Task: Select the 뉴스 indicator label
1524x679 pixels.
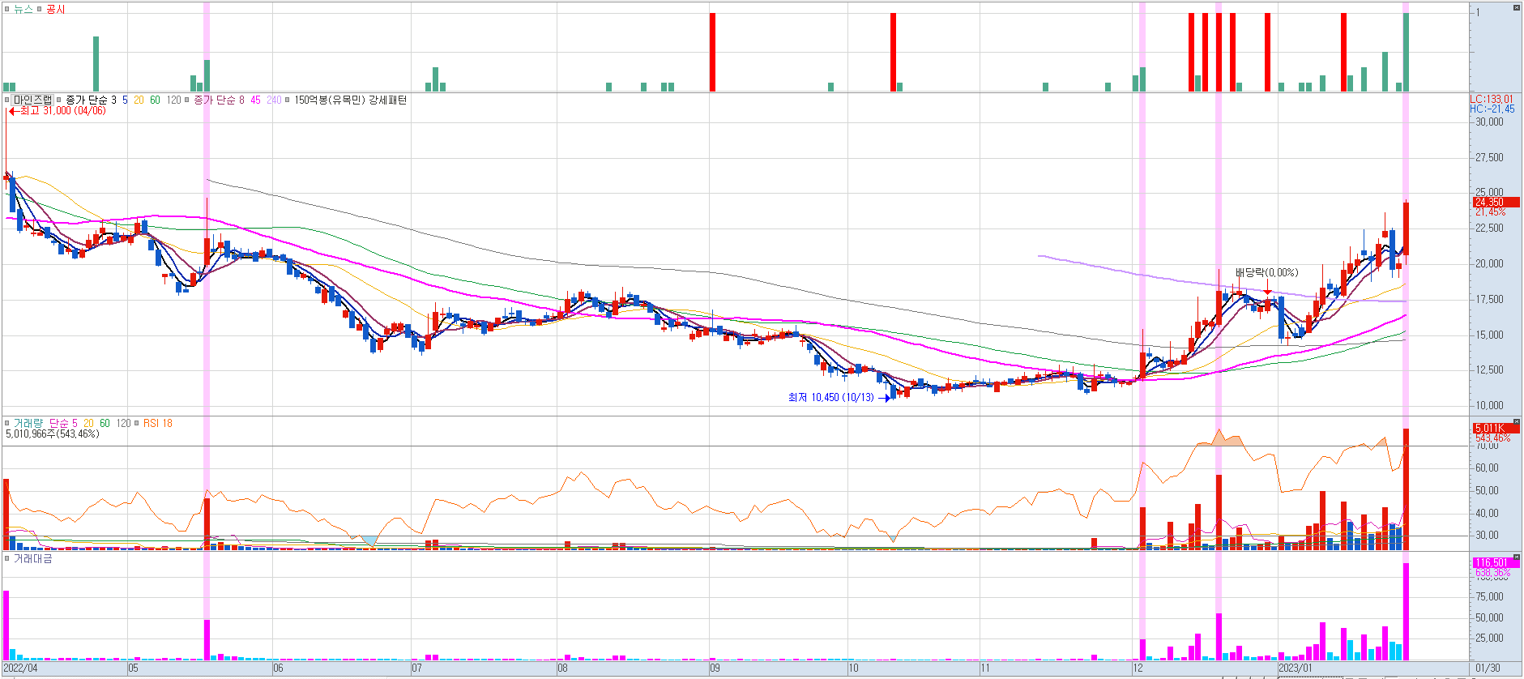Action: point(23,9)
